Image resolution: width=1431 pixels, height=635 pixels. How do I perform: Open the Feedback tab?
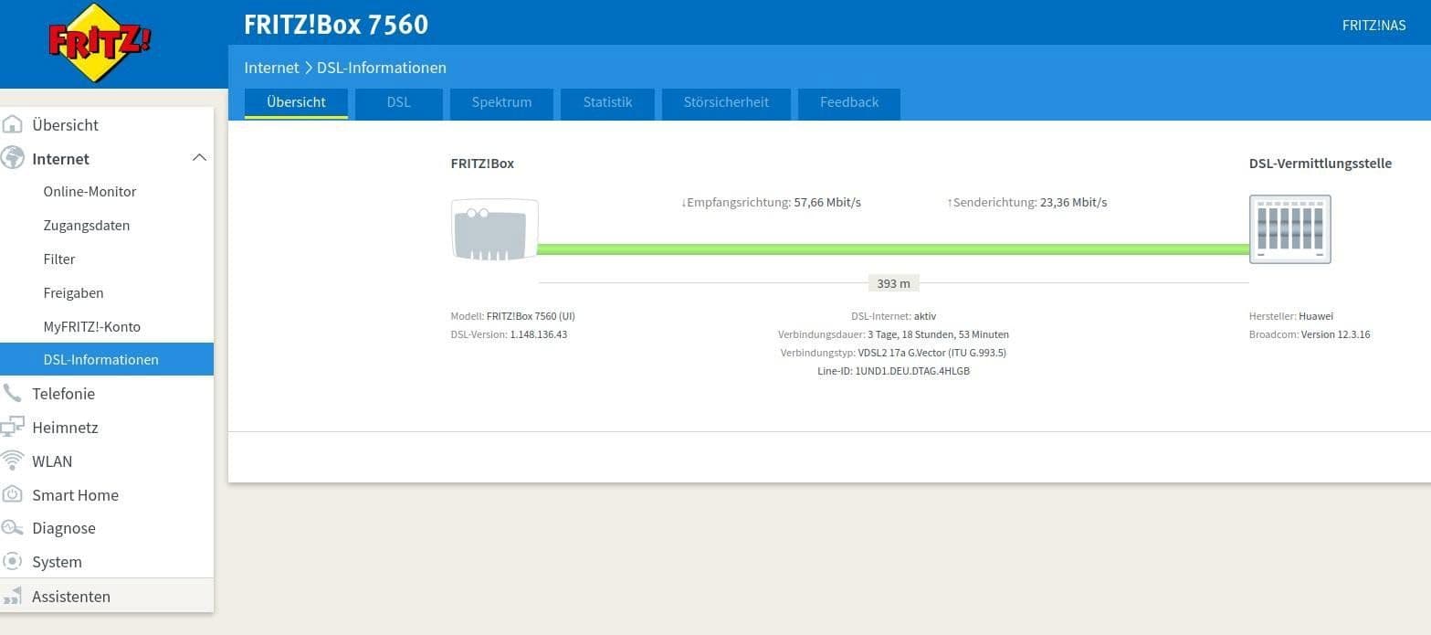[849, 103]
